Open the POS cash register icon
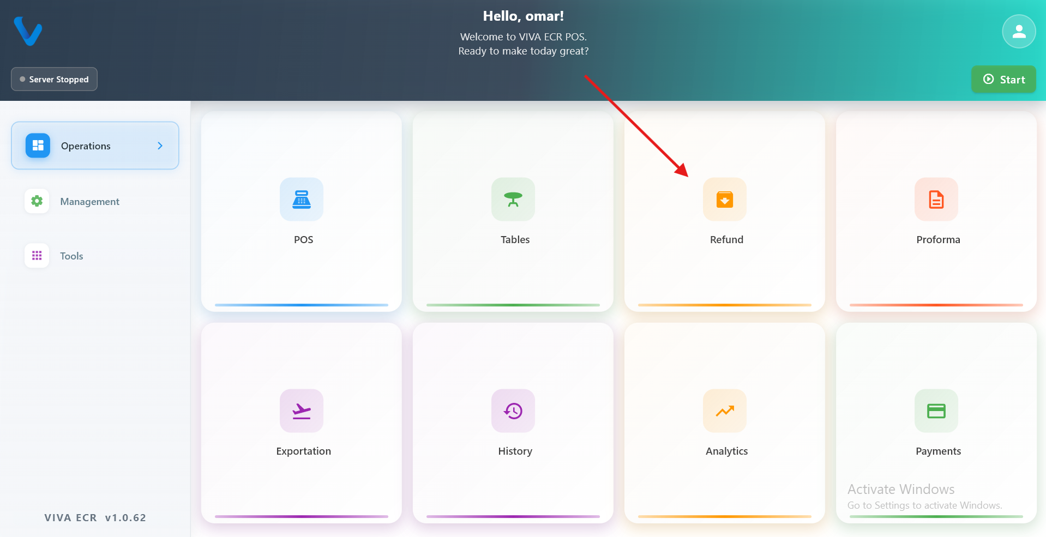Image resolution: width=1046 pixels, height=537 pixels. coord(302,200)
